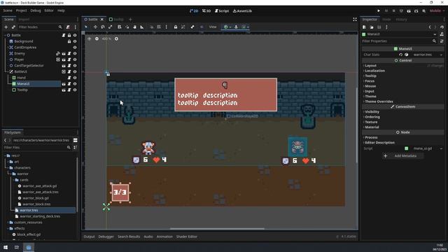
Task: Activate the Move Mode tool
Action: pyautogui.click(x=95, y=27)
